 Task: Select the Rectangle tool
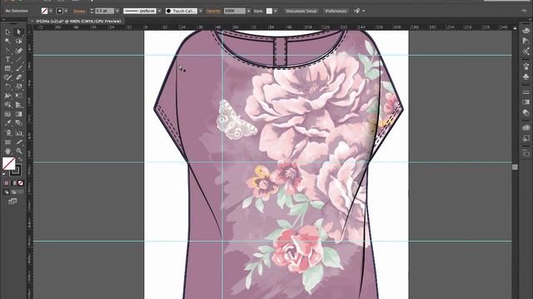coord(7,68)
